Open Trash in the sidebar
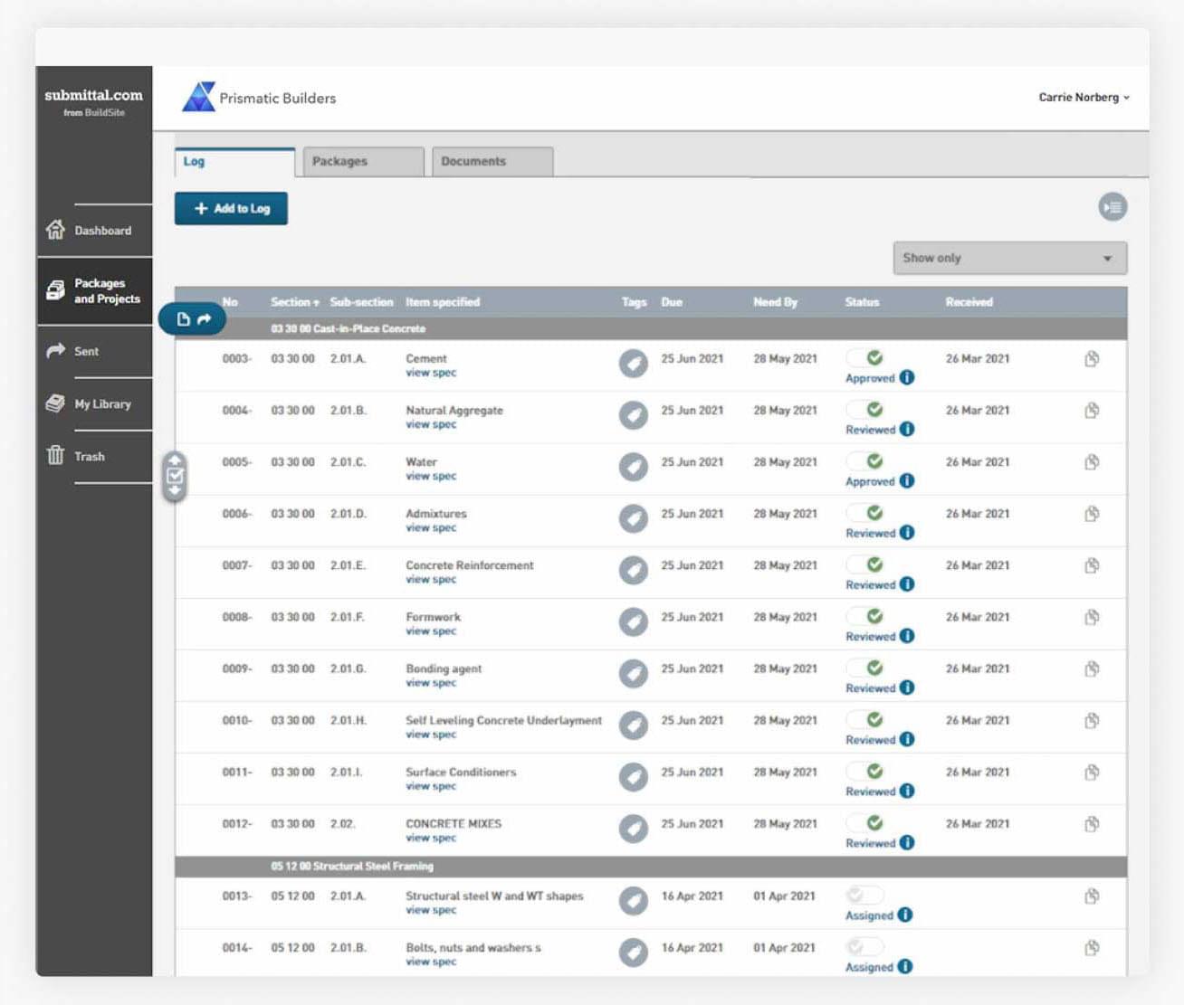Screen dimensions: 1184x1005 coord(89,457)
